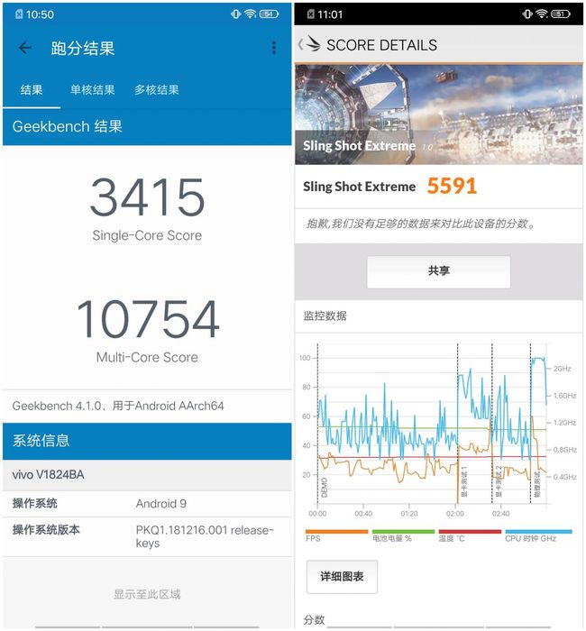Open the 详细图表 detailed chart button
Screen dimensions: 586x631
(342, 576)
